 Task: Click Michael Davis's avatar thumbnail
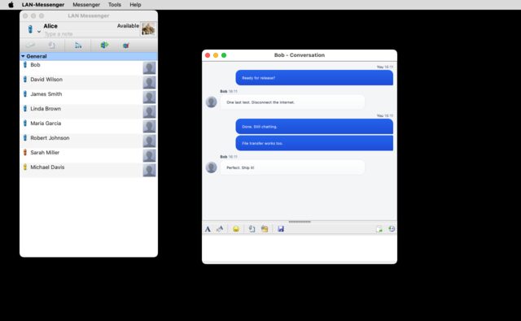149,170
